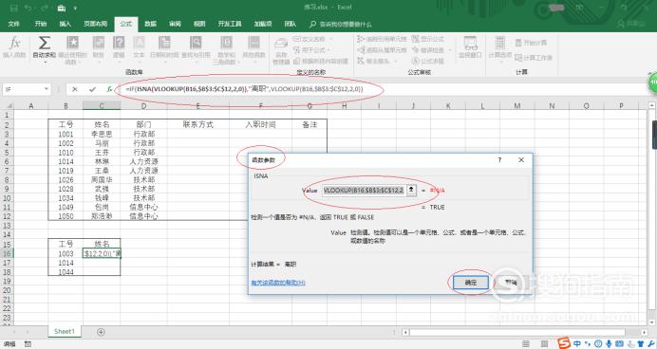Click Evaluate Formula in ribbon
This screenshot has width=657, height=349.
428,61
